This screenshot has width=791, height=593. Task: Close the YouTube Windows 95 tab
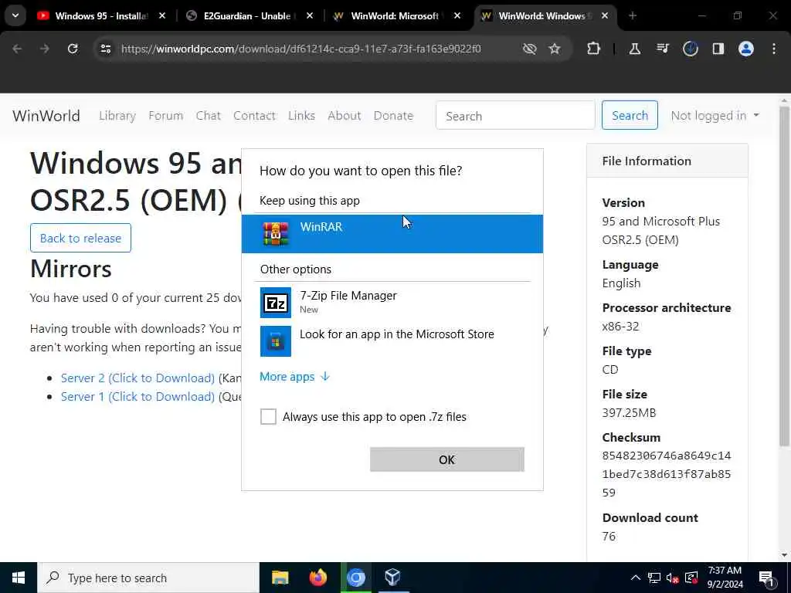tap(162, 15)
